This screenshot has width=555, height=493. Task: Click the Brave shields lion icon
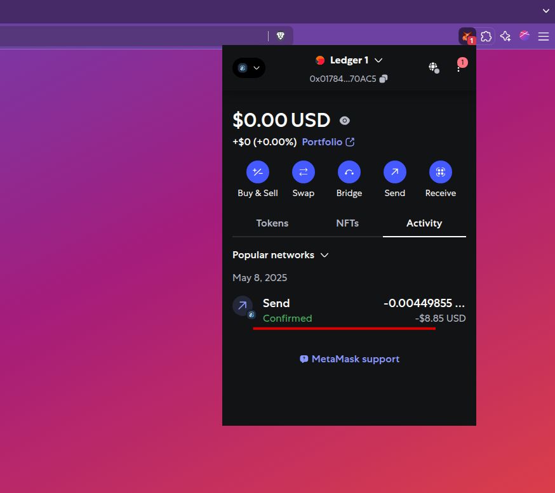click(x=280, y=36)
